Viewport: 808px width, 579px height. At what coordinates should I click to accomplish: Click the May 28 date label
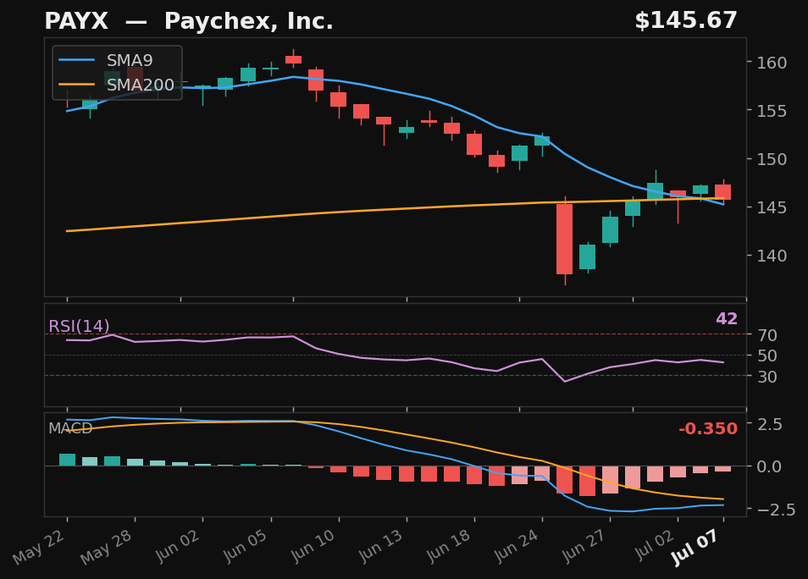107,547
